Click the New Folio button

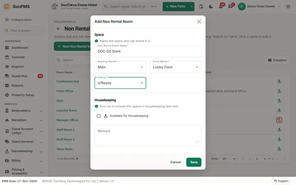[176, 7]
